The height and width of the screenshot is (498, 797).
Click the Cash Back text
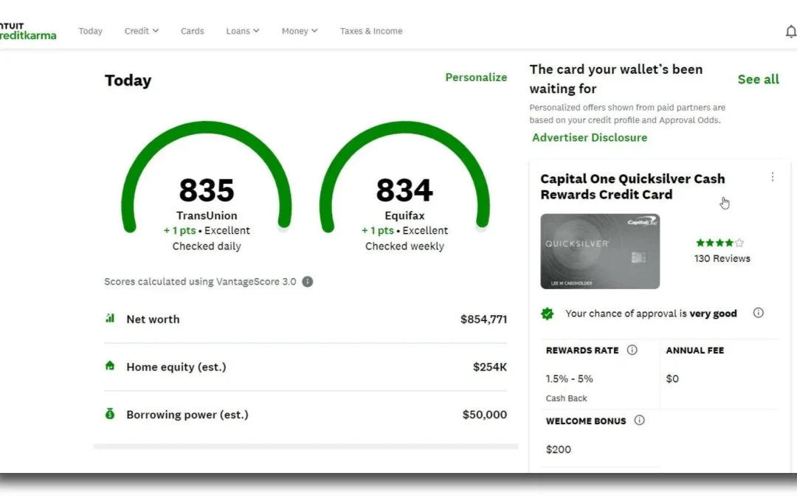(x=566, y=398)
